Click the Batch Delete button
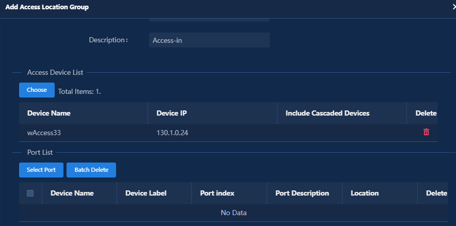 91,170
